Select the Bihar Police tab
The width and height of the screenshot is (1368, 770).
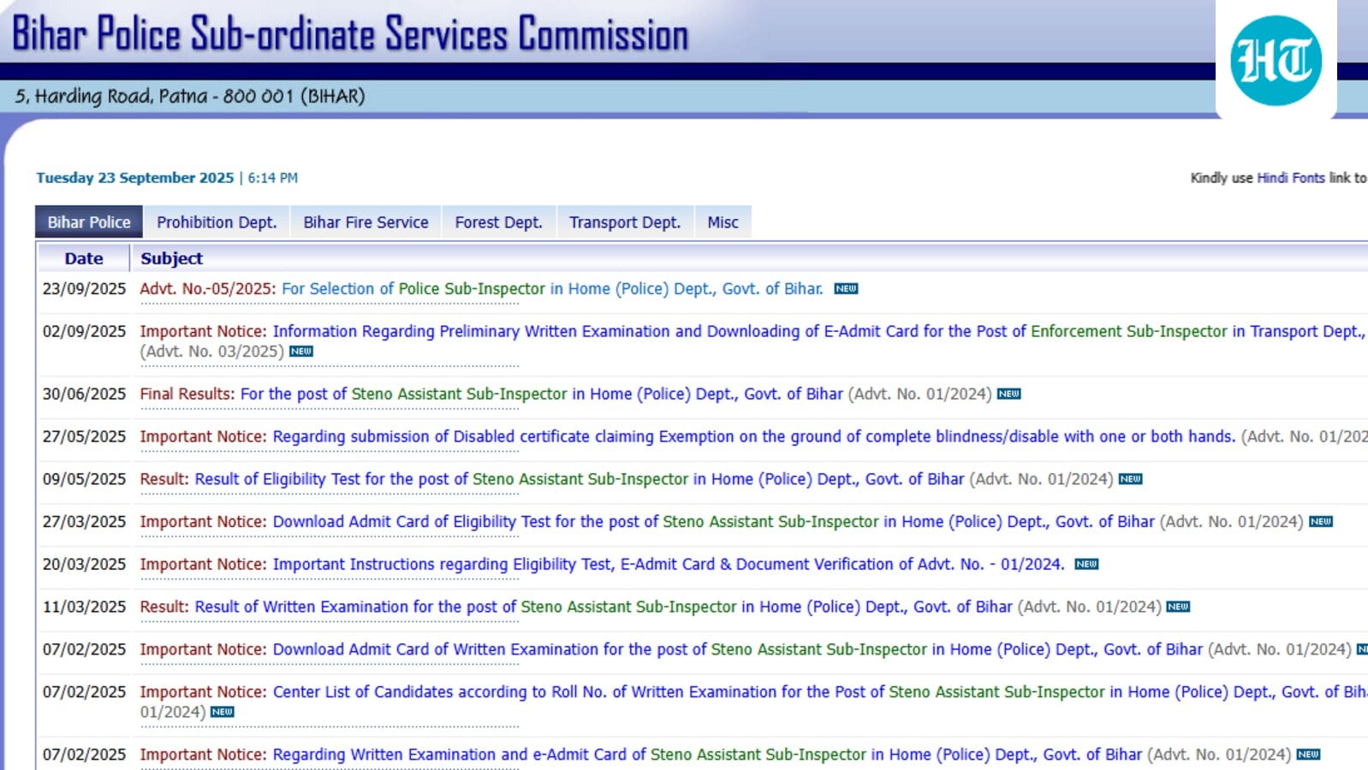tap(89, 222)
